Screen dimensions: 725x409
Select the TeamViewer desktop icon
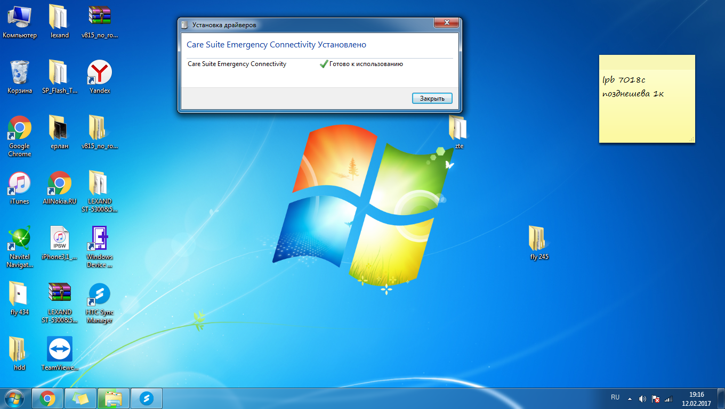pos(60,349)
